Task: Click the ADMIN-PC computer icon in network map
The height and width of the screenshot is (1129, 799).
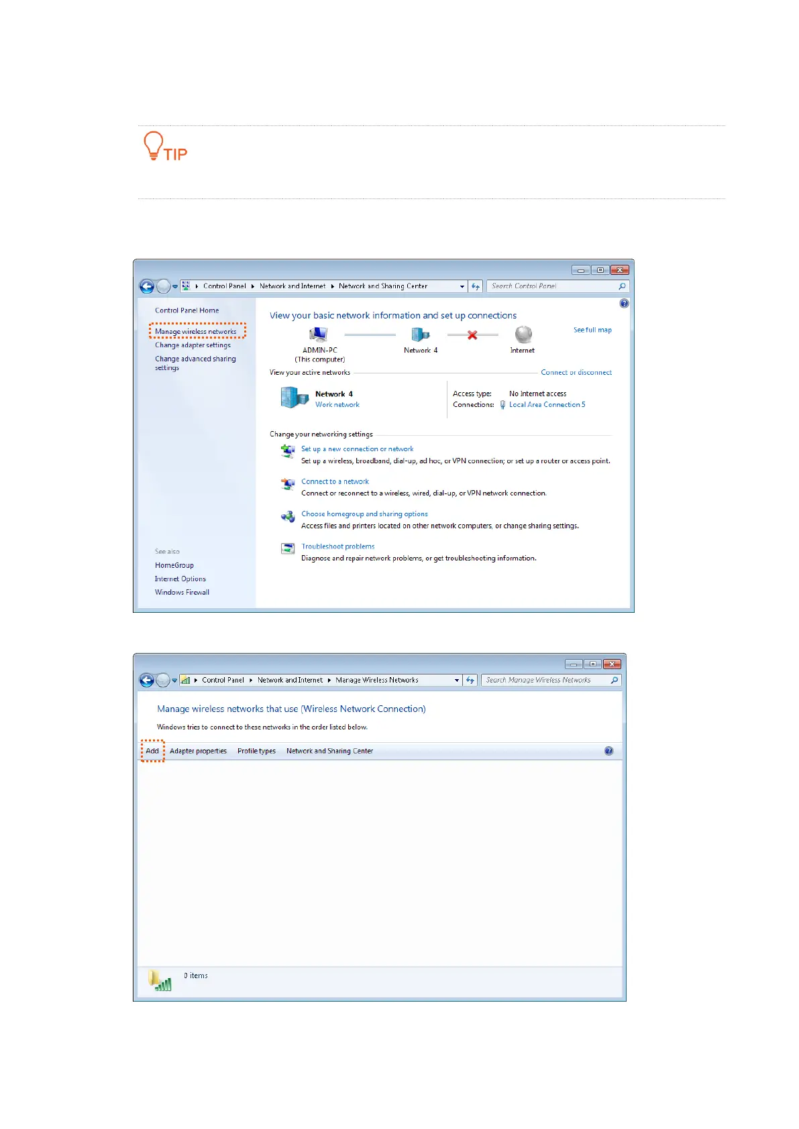Action: (x=319, y=335)
